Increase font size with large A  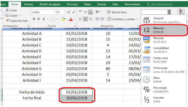[69, 12]
